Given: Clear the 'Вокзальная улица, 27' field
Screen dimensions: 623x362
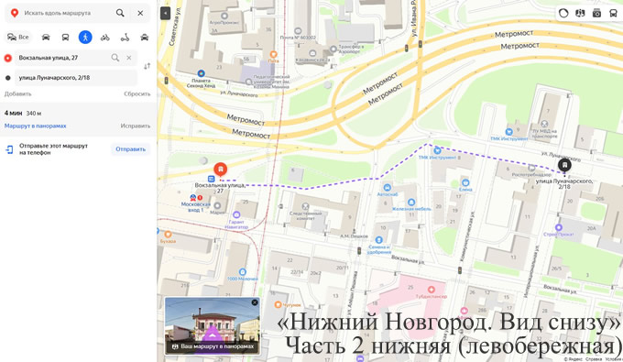Looking at the screenshot, I should pos(129,58).
